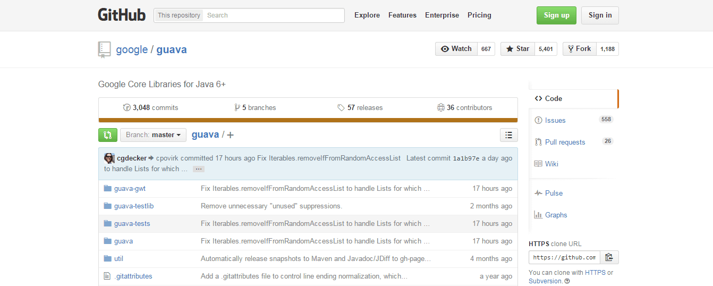Click the plus icon to create new file
The width and height of the screenshot is (713, 286).
230,135
